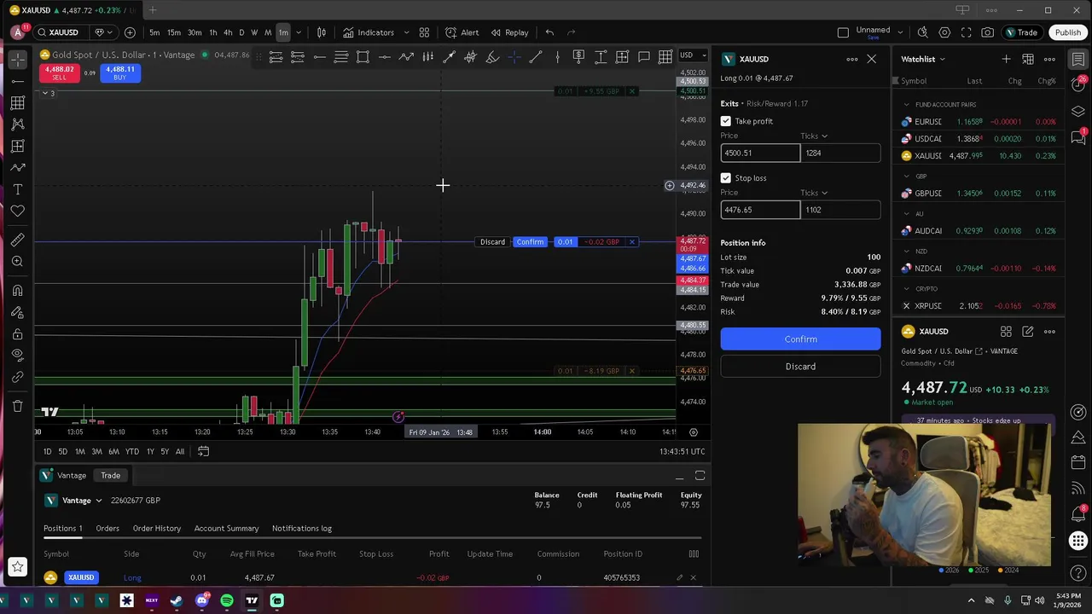
Task: Collapse the CRYPTO watchlist section
Action: (x=907, y=289)
